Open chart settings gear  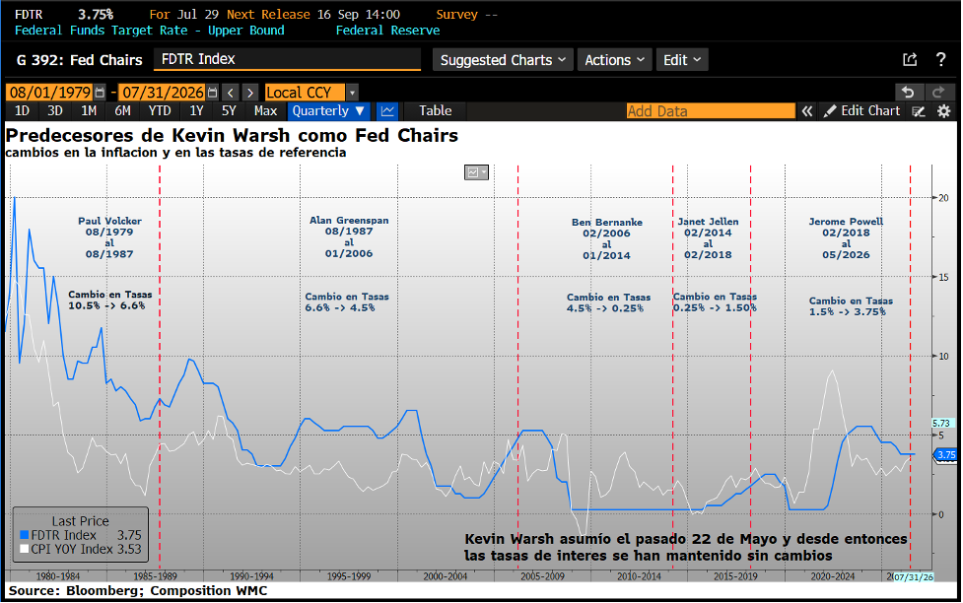coord(944,110)
